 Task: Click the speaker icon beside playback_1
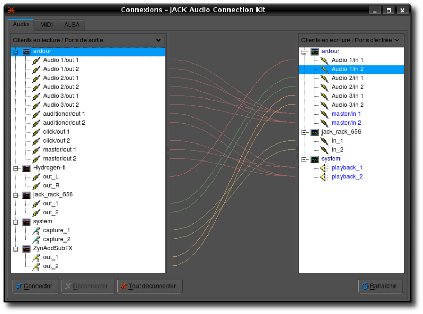(x=324, y=168)
